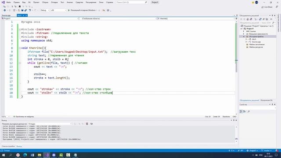Close the active stech tab
Viewport: 281px width, 158px height.
(x=26, y=15)
